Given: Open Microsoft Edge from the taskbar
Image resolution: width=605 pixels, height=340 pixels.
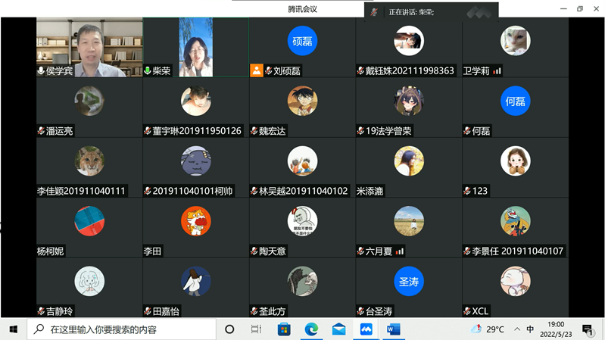Looking at the screenshot, I should pyautogui.click(x=311, y=329).
